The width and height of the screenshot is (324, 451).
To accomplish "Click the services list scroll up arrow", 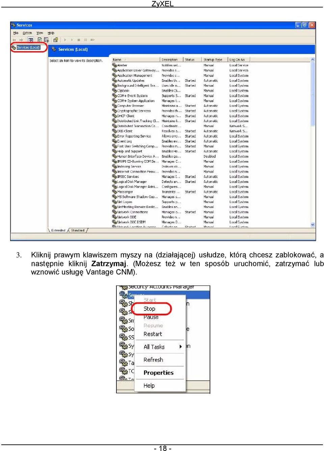I will (x=313, y=60).
